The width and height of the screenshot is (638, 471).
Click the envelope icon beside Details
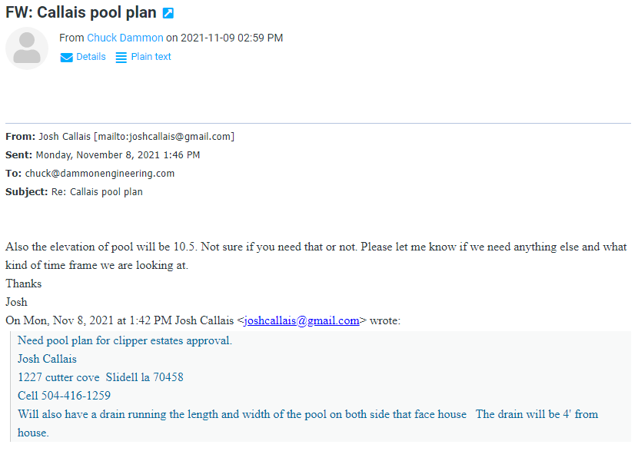pyautogui.click(x=67, y=58)
